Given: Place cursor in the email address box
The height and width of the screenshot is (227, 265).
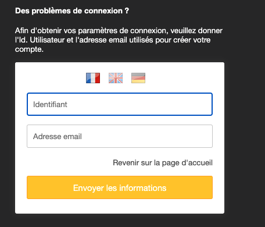Looking at the screenshot, I should click(120, 136).
